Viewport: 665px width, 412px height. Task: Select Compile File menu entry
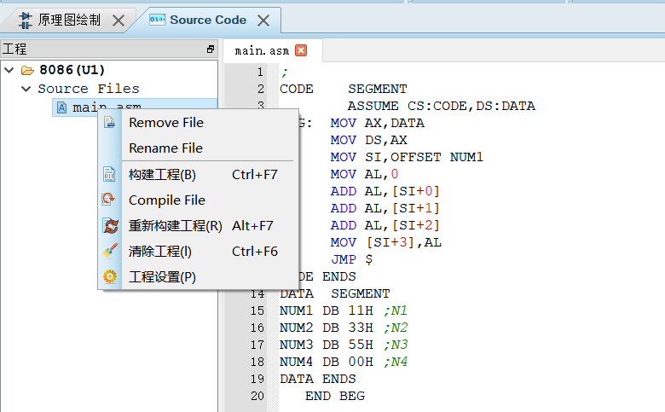(198, 200)
